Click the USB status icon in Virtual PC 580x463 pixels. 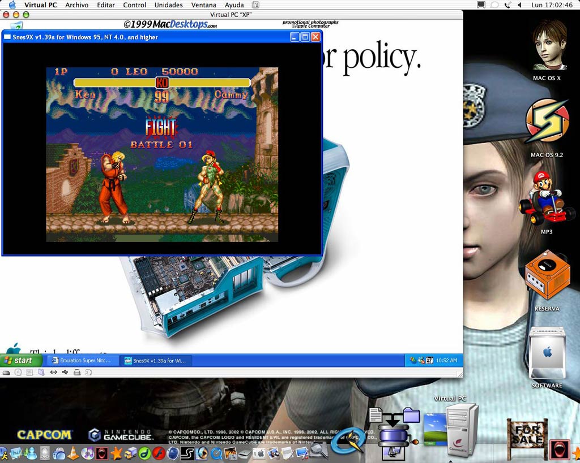[65, 372]
